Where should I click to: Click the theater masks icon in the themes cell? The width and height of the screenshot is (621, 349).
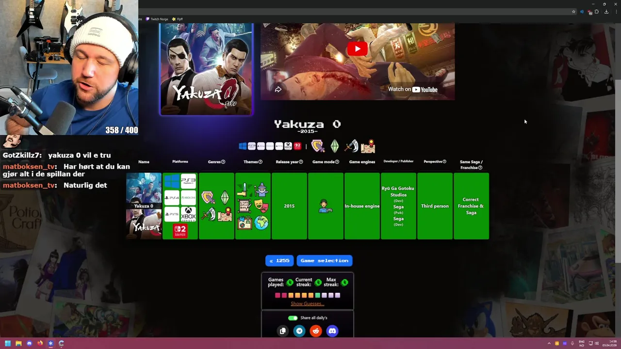261,206
